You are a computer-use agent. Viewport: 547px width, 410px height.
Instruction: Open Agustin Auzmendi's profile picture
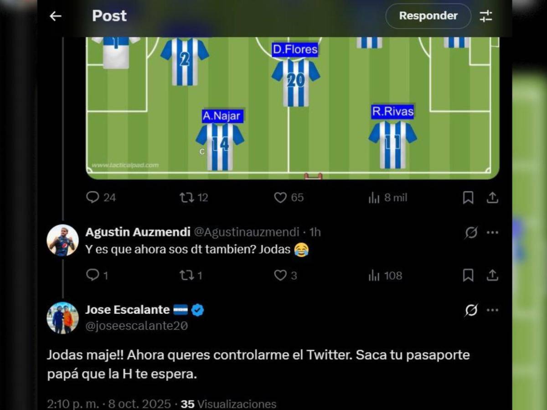click(63, 240)
